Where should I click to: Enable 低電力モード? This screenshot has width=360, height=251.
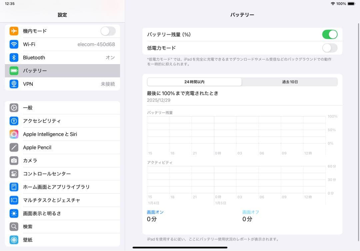click(x=330, y=48)
